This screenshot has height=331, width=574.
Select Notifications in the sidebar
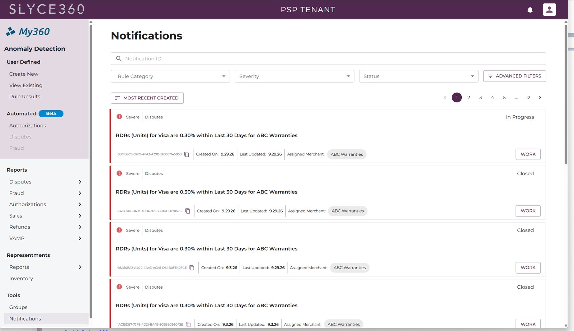click(x=46, y=319)
